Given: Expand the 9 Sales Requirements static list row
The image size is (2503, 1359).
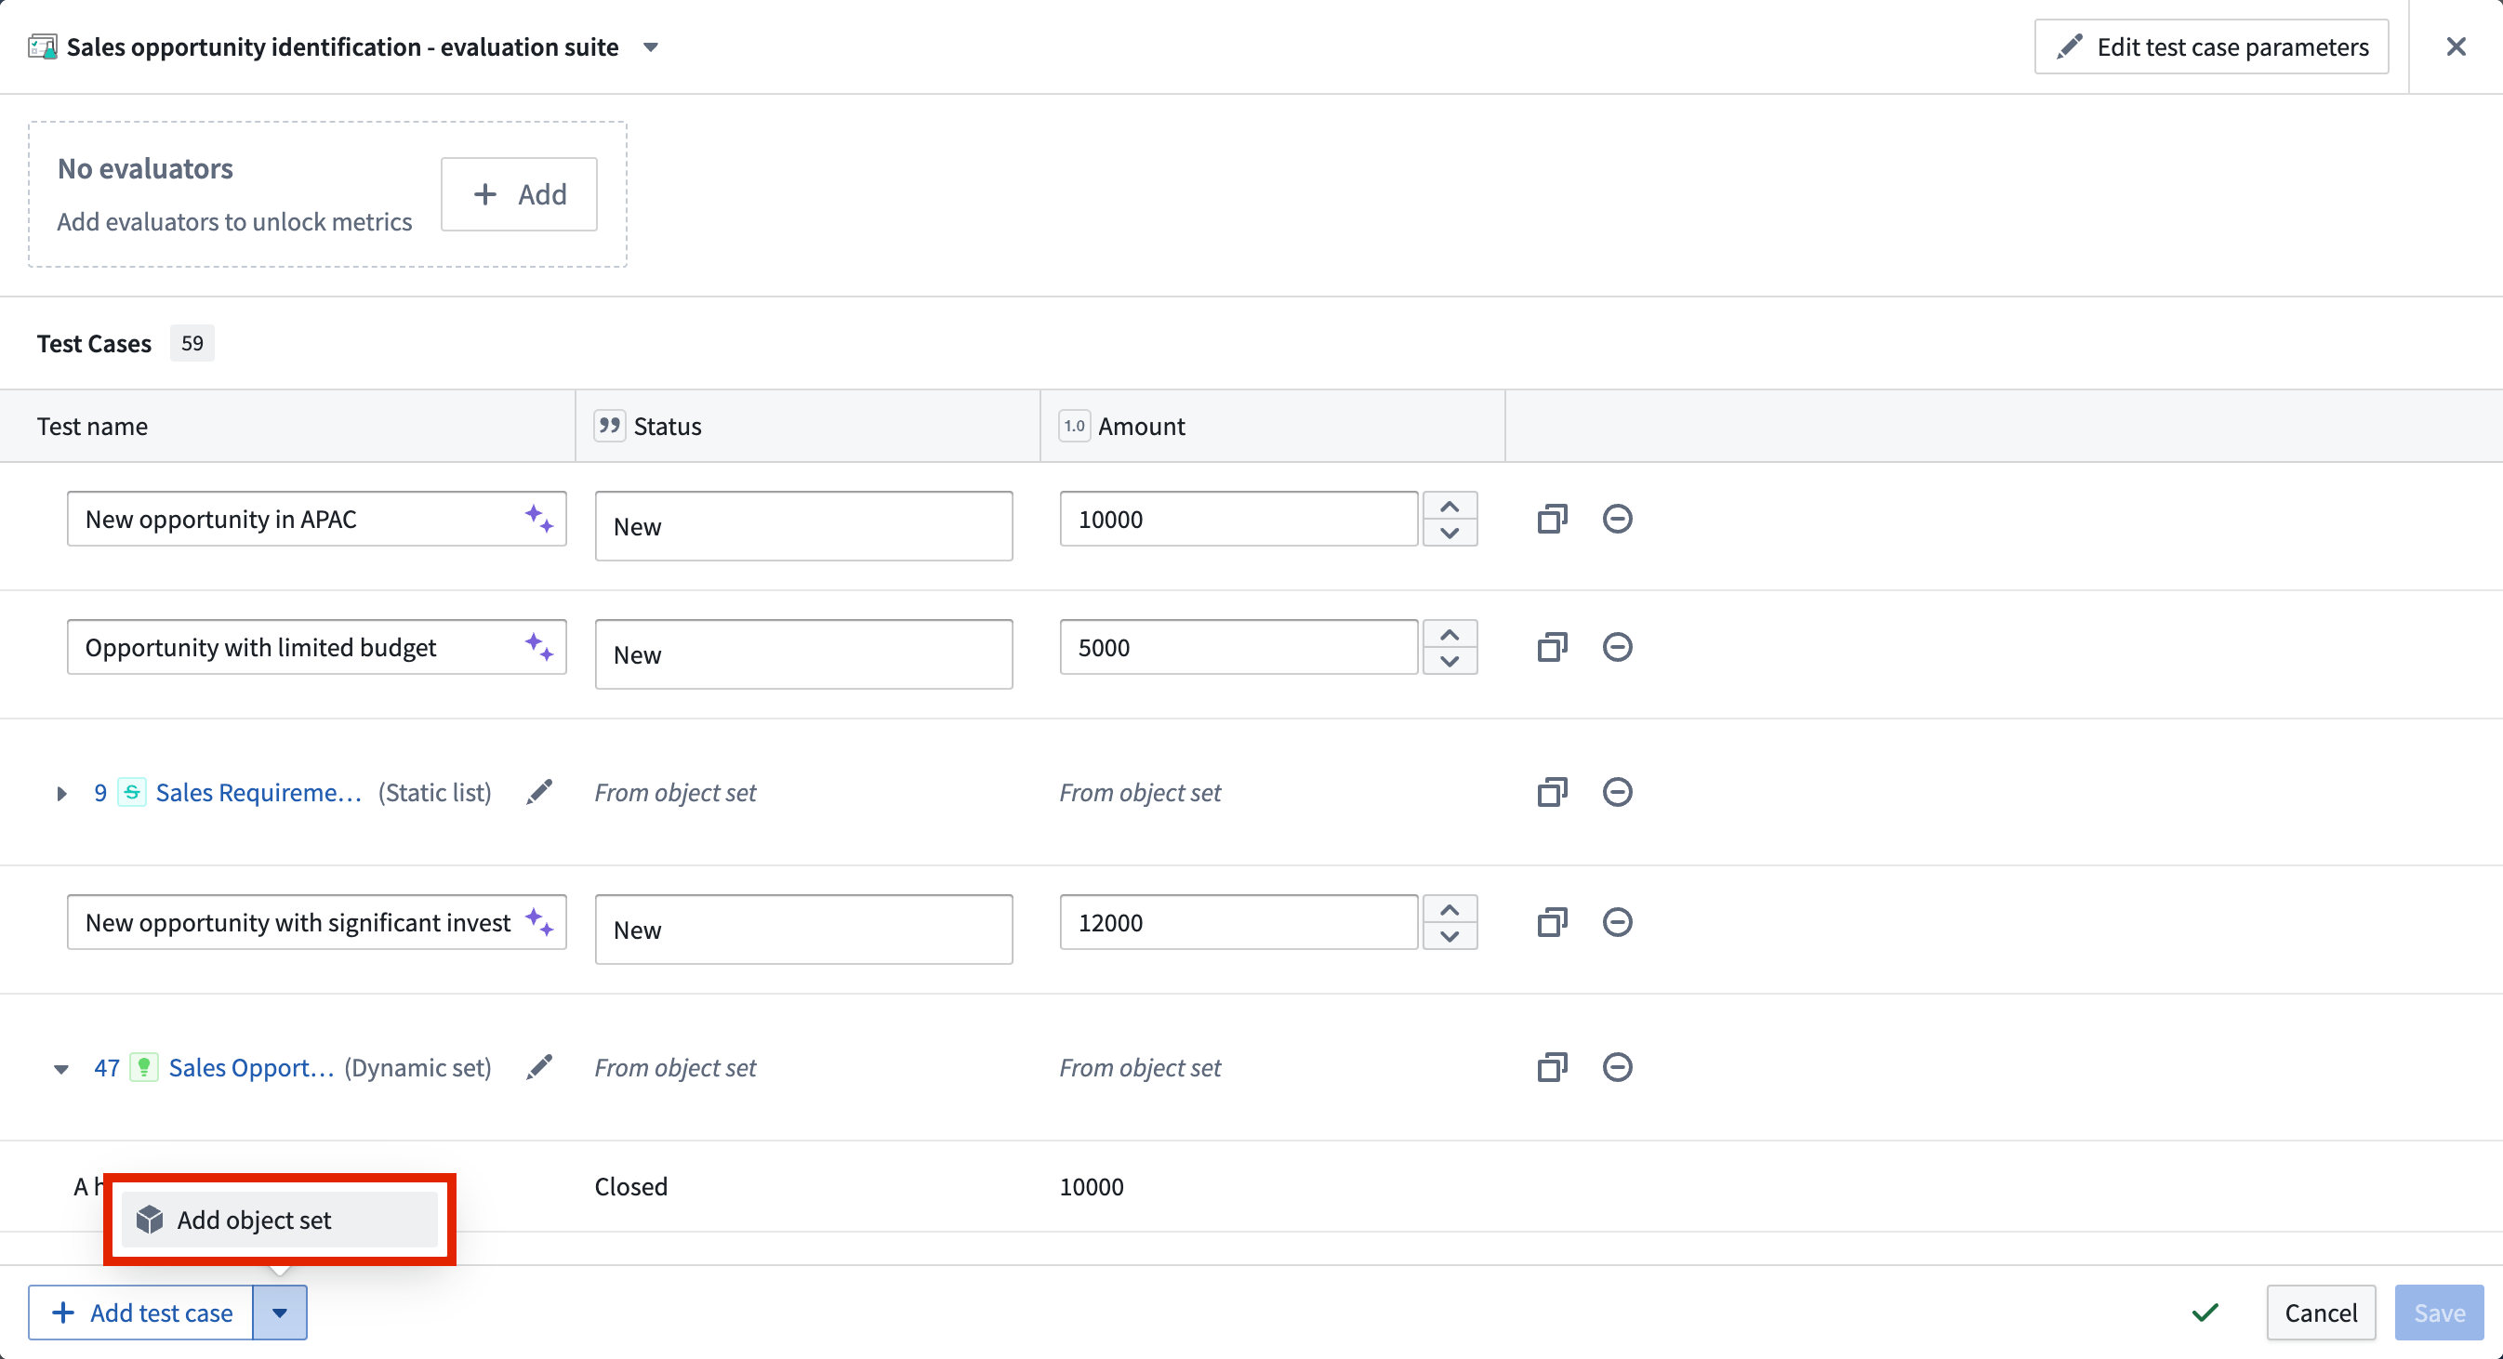Looking at the screenshot, I should [61, 794].
